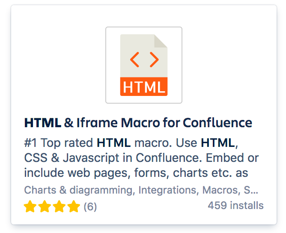Click the orange angle brackets symbol
The width and height of the screenshot is (286, 233).
click(x=144, y=60)
